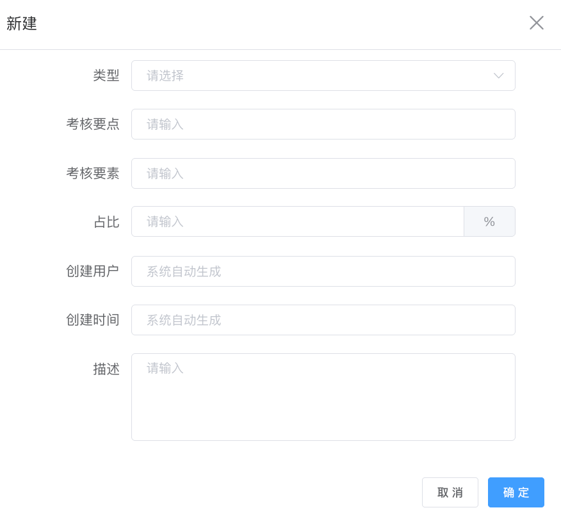The width and height of the screenshot is (561, 526).
Task: Click the 创建时间 auto-generated field
Action: pos(323,320)
